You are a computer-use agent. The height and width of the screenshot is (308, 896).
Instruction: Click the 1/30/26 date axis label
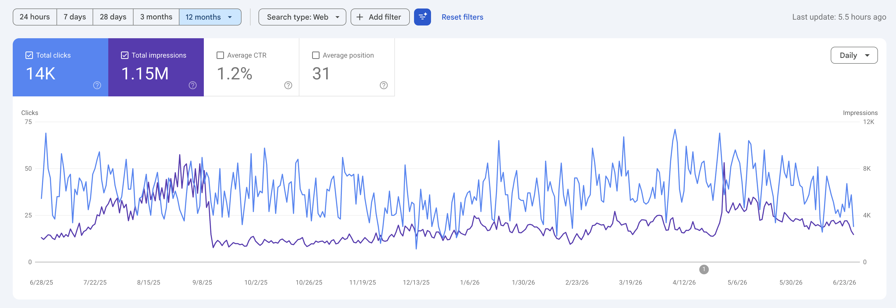[x=523, y=283]
